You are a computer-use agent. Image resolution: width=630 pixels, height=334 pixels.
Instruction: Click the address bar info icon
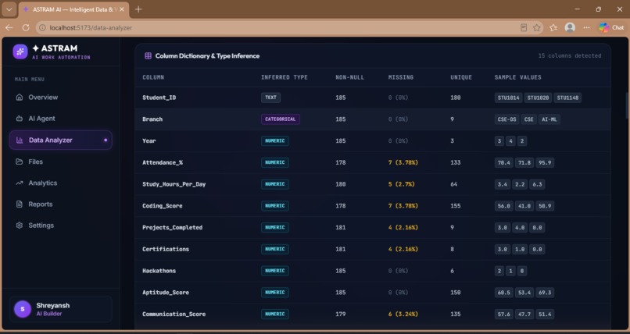click(x=42, y=27)
